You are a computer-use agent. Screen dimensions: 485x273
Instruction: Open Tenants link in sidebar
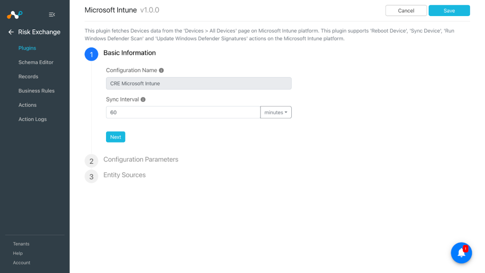click(21, 244)
